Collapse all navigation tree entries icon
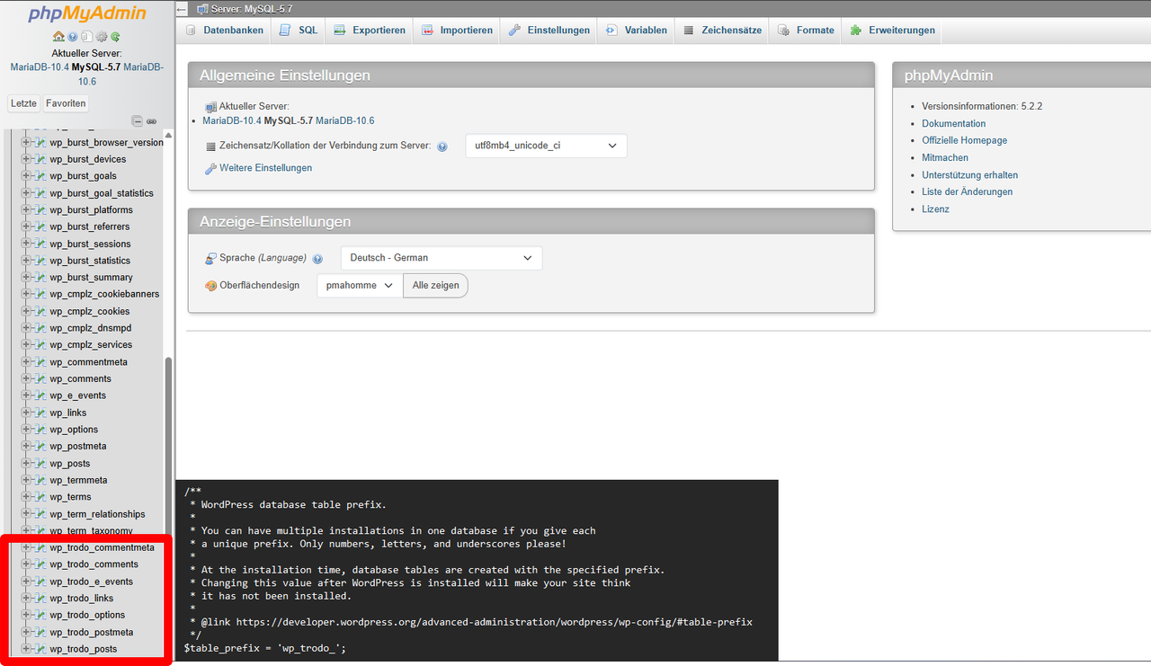This screenshot has height=666, width=1151. [x=138, y=120]
